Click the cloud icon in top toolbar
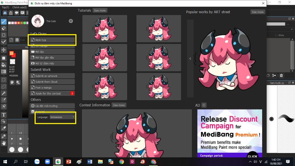295x166 pixels. pos(5,13)
